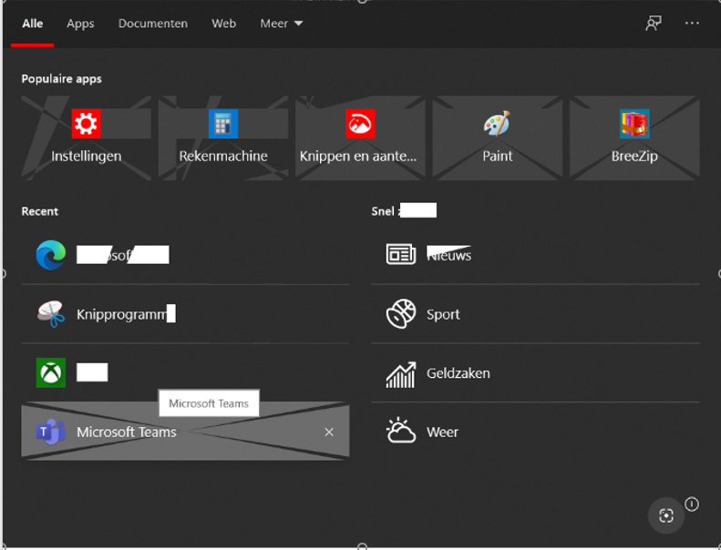Open BreeZip archive icon
721x550 pixels.
(x=634, y=124)
